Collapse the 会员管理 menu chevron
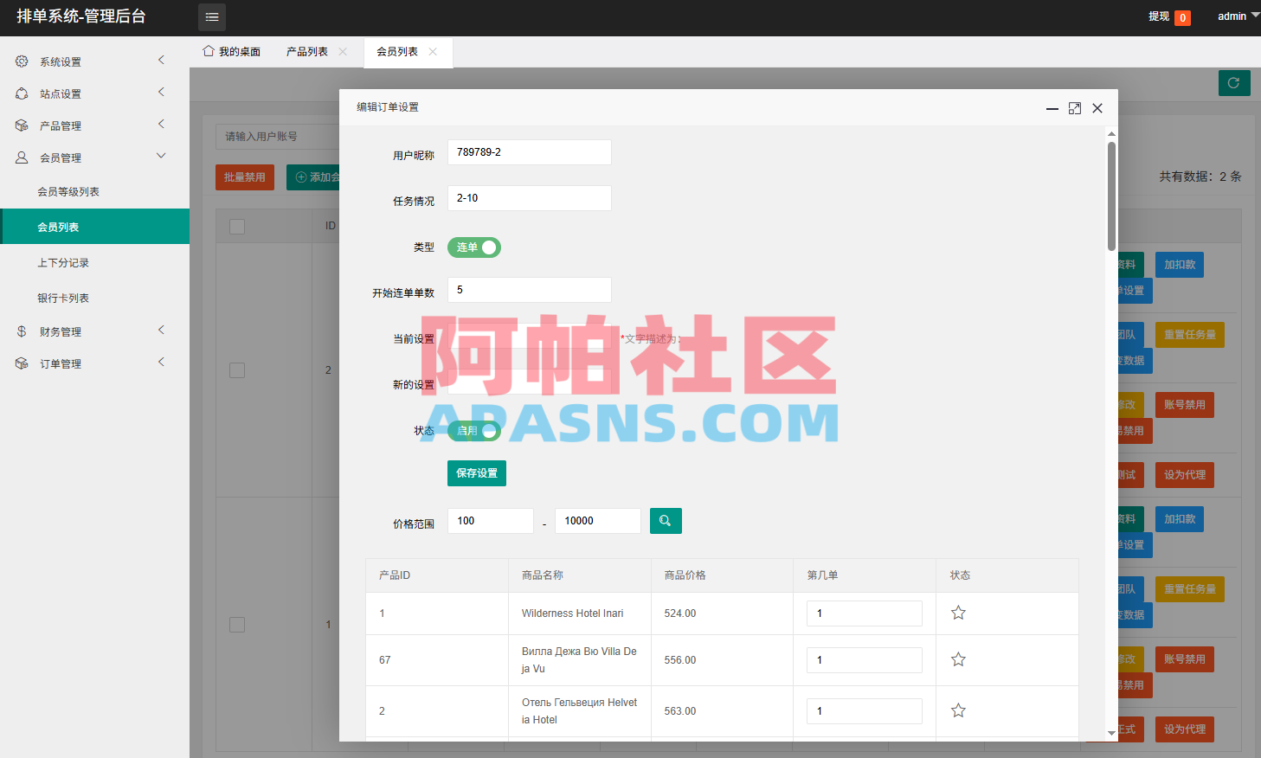The image size is (1261, 758). 161,156
